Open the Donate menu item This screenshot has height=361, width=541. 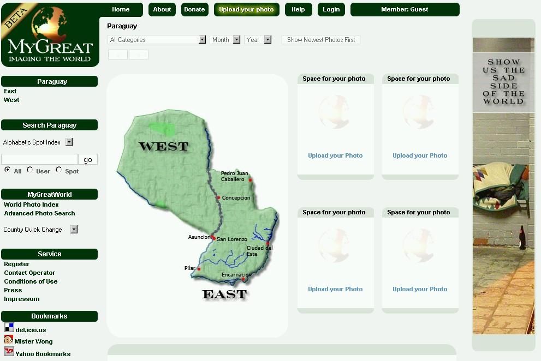pos(194,9)
